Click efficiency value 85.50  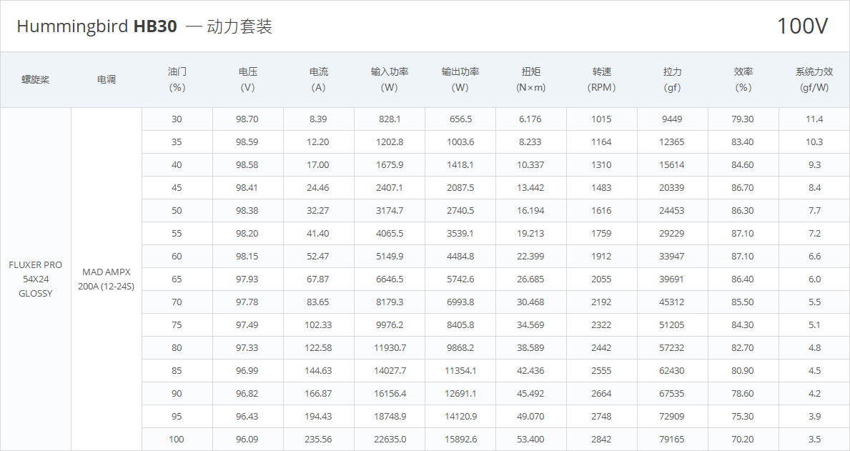pos(743,302)
